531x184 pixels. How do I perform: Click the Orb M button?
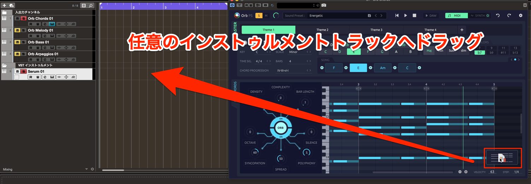coord(266,16)
